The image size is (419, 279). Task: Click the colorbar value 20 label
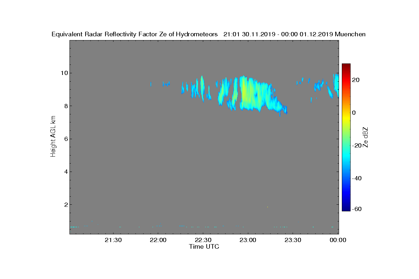[x=356, y=80]
